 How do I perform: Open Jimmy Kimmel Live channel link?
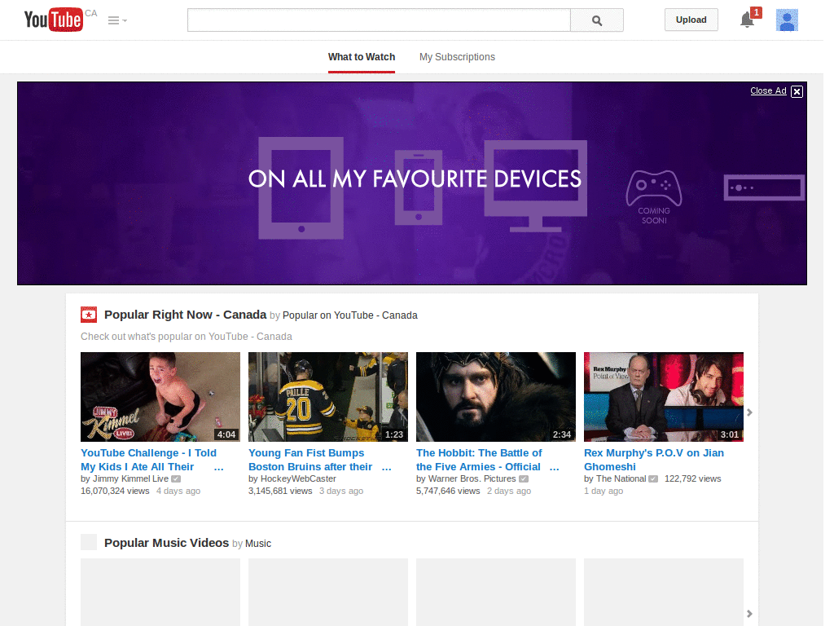pos(130,478)
